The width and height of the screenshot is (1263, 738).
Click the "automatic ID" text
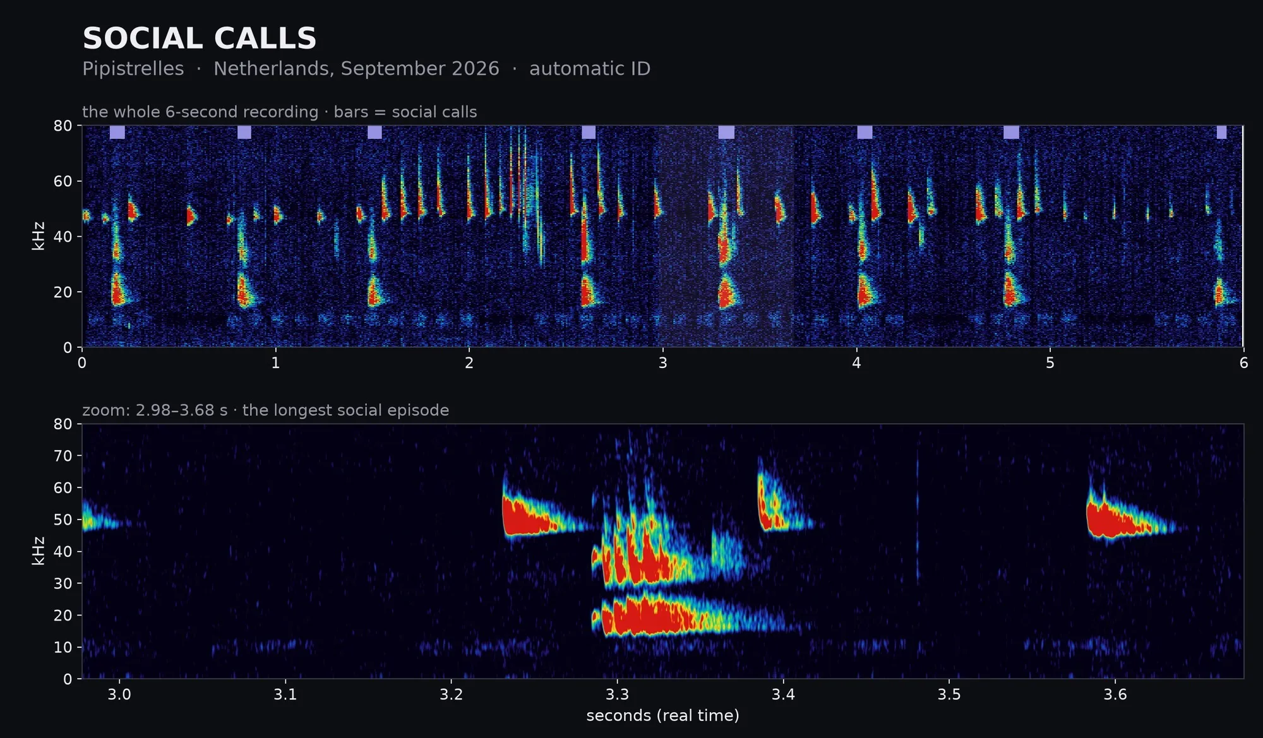(x=590, y=69)
